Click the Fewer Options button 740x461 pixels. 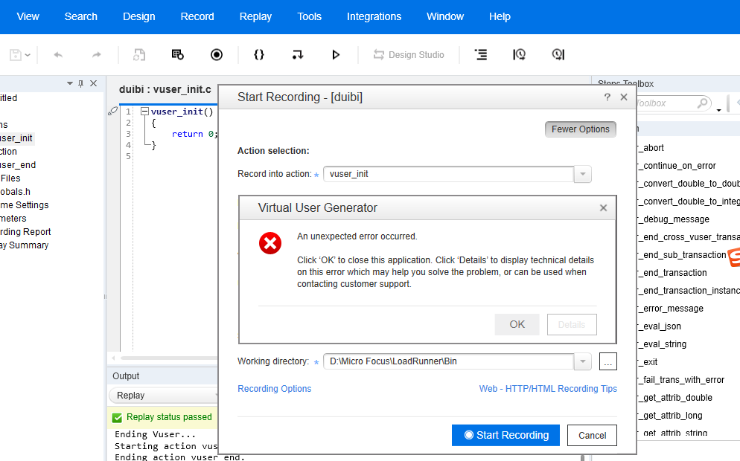coord(581,129)
